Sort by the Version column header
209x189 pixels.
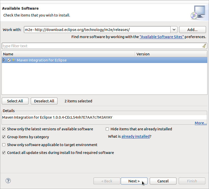point(171,54)
